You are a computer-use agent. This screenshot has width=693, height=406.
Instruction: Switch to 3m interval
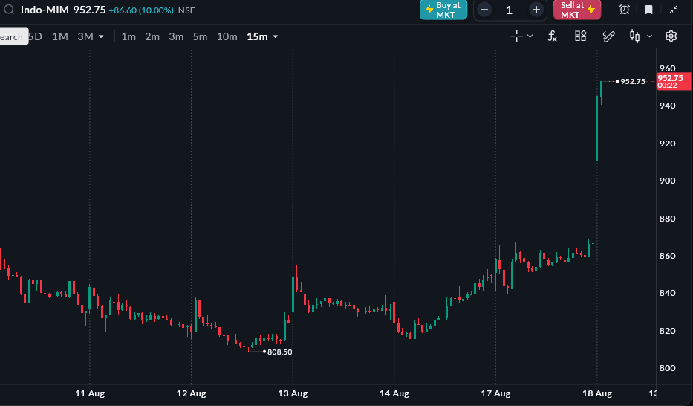(176, 36)
